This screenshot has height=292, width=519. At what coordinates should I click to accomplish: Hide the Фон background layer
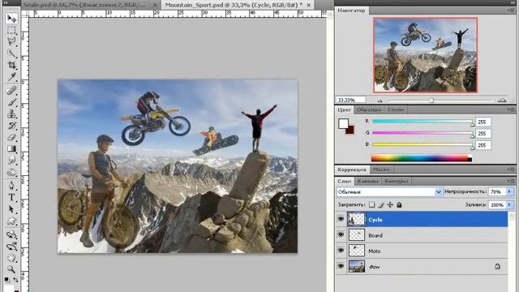(341, 266)
